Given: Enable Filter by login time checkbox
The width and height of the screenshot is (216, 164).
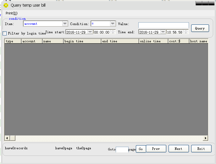Looking at the screenshot, I should tap(4, 33).
